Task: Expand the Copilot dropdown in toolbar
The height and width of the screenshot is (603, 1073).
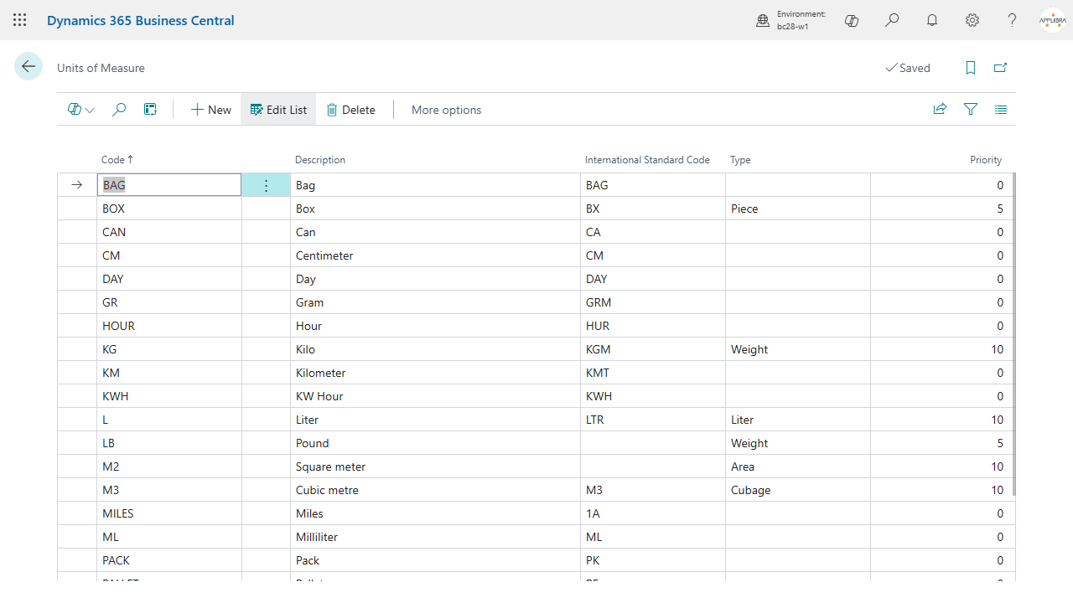Action: pyautogui.click(x=80, y=110)
